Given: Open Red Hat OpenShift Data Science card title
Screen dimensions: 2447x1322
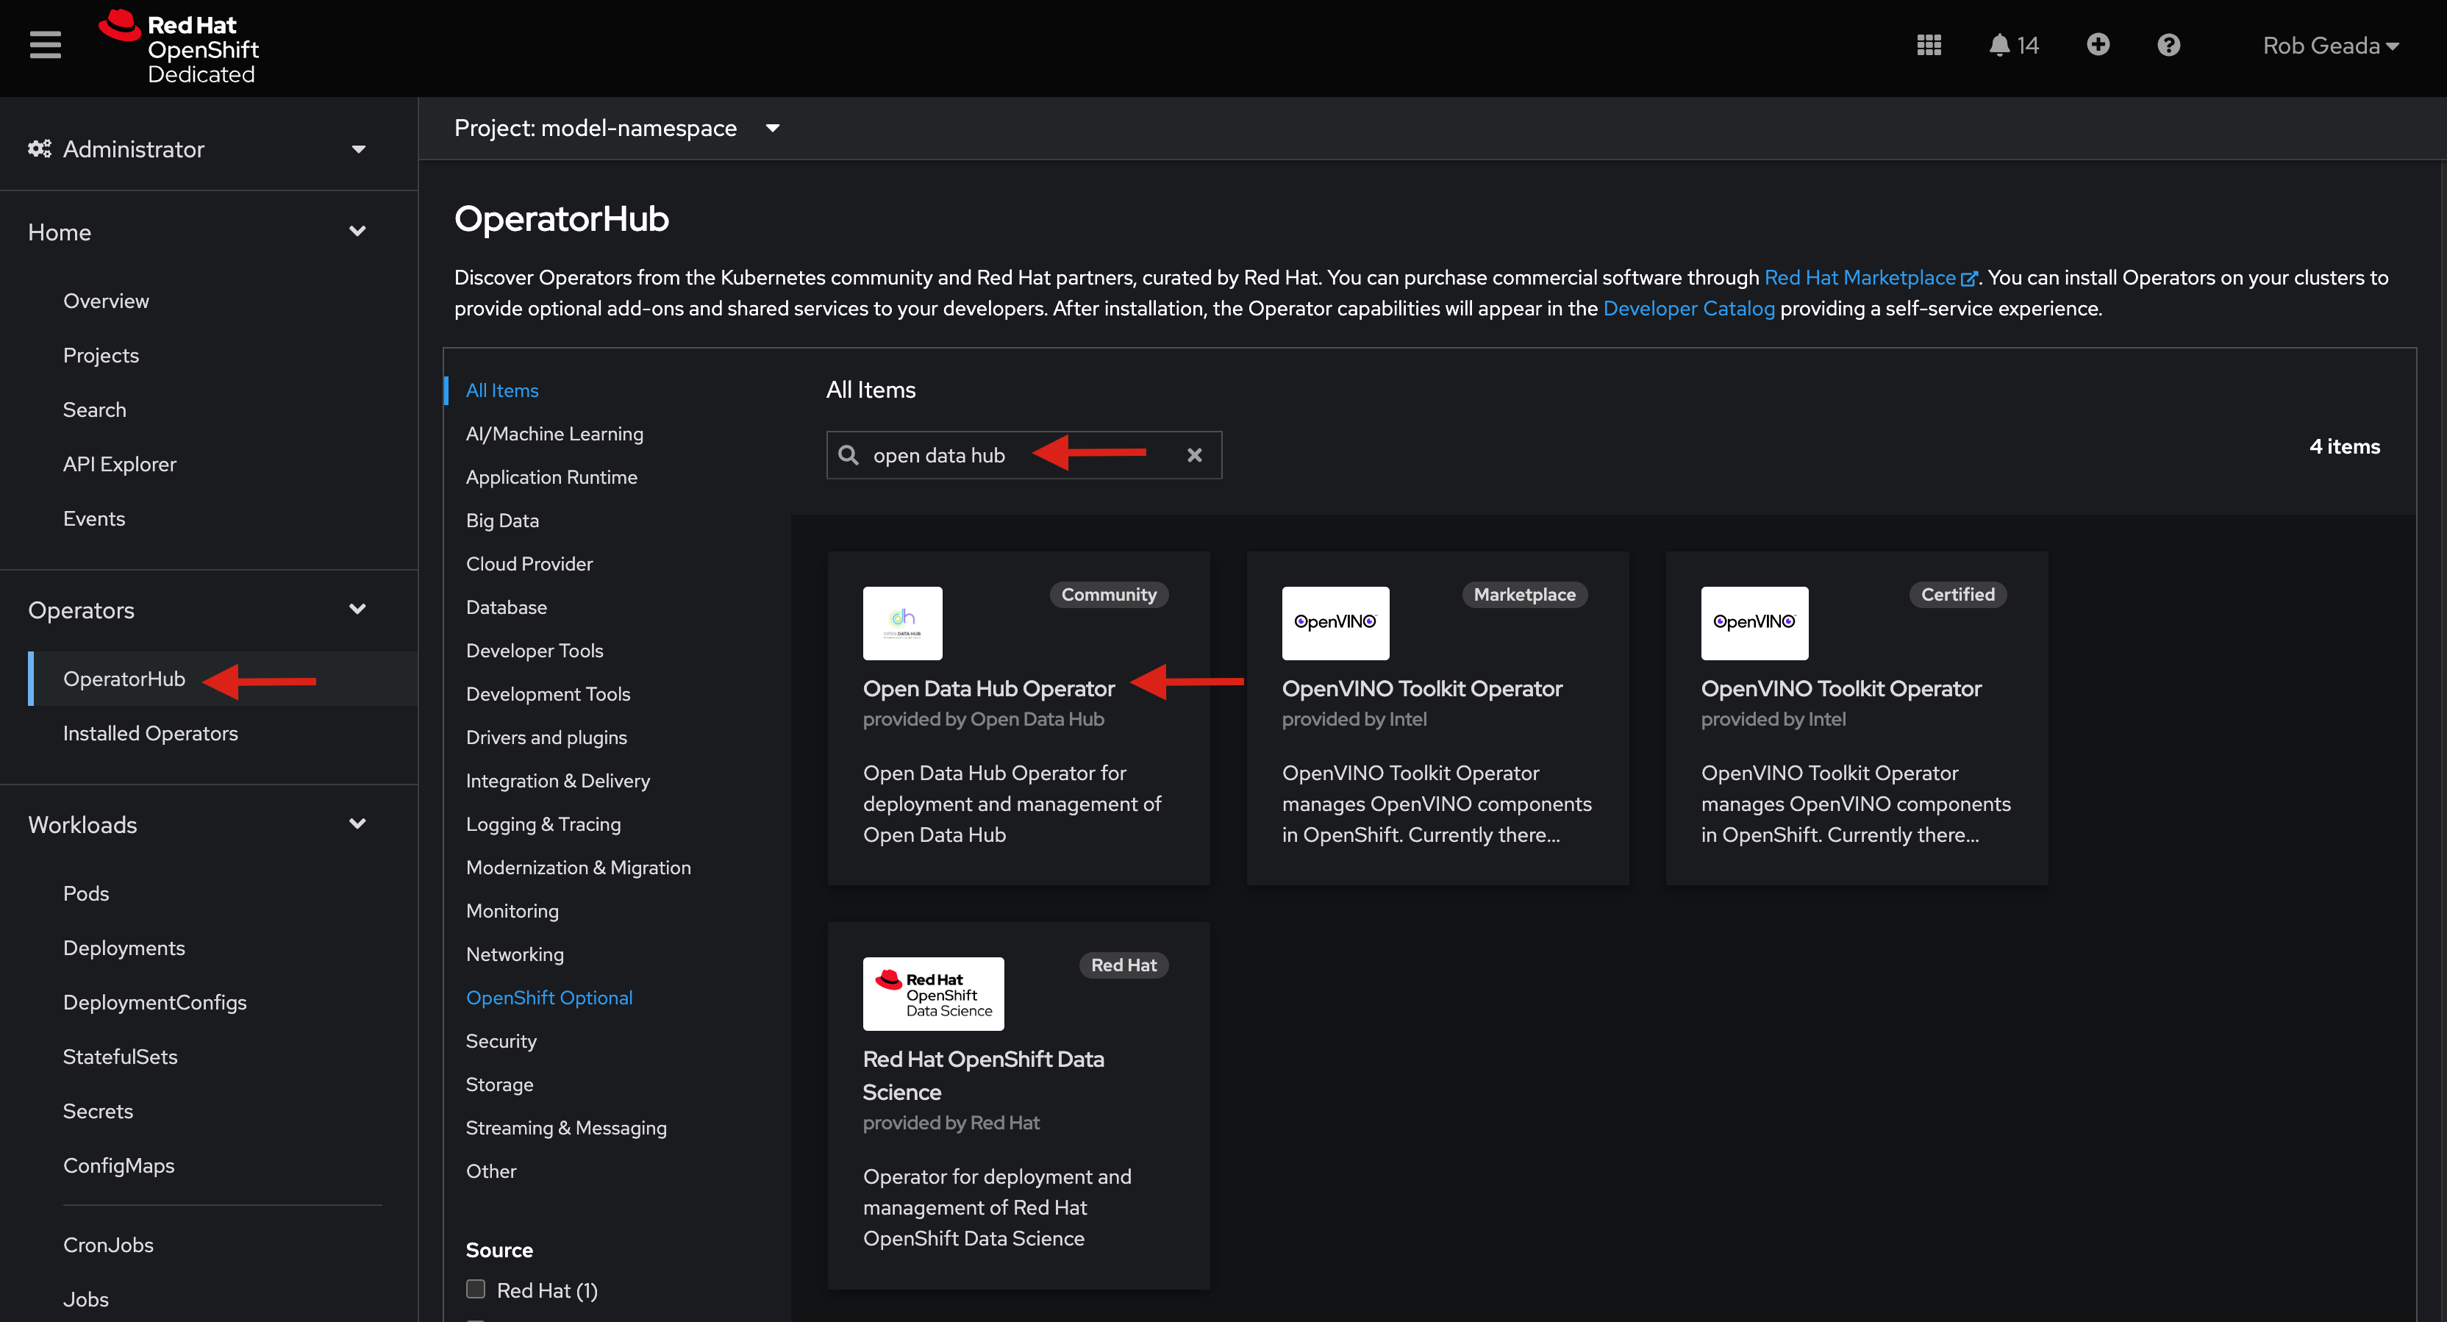Looking at the screenshot, I should 983,1075.
